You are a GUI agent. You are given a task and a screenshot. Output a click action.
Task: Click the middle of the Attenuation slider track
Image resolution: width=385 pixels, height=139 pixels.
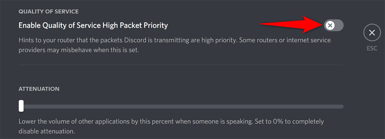181,106
